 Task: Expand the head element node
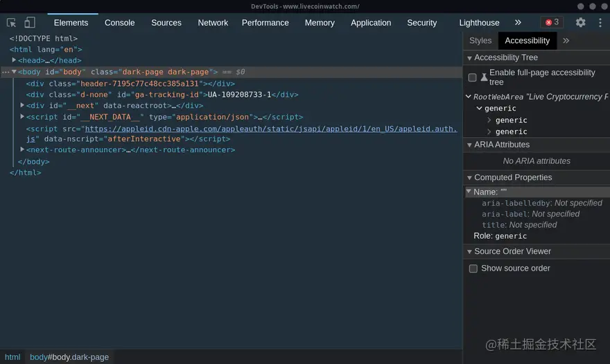14,60
